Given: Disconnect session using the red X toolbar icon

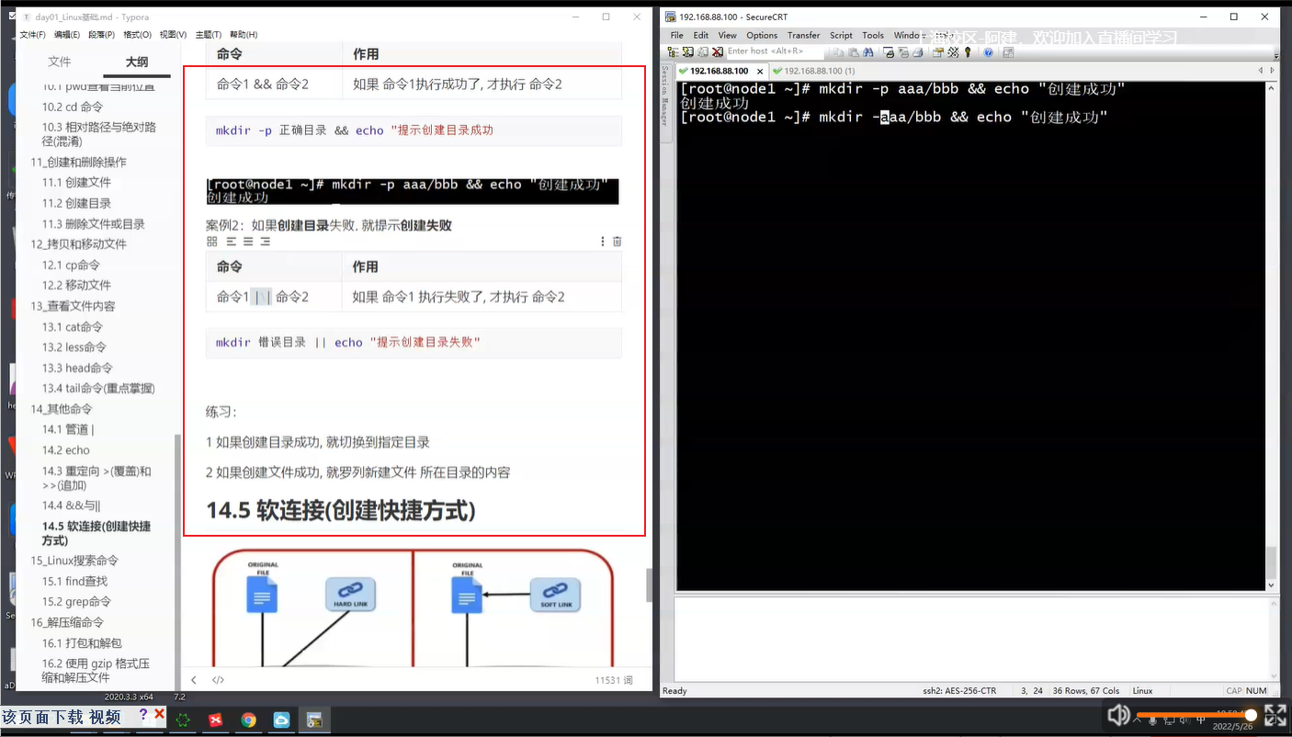Looking at the screenshot, I should point(717,51).
